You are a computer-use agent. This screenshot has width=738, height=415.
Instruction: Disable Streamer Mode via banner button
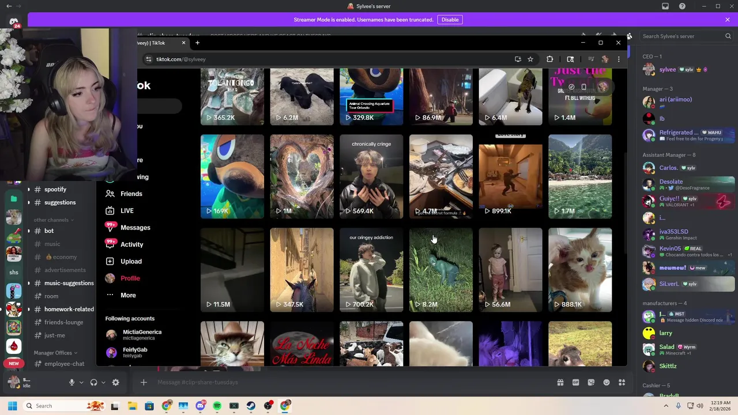point(450,20)
